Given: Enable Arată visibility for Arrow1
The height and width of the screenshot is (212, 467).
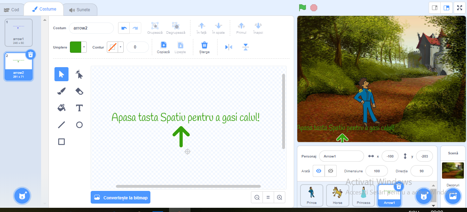Looking at the screenshot, I should (x=319, y=171).
